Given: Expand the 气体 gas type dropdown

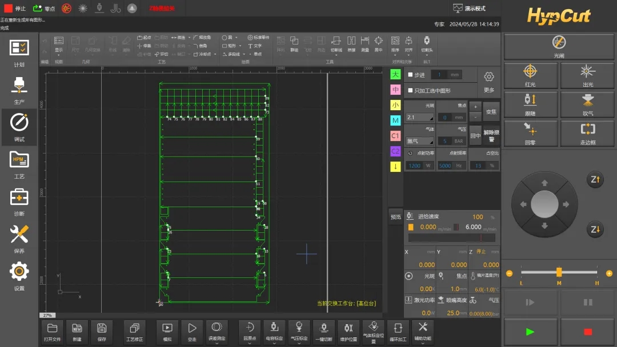Looking at the screenshot, I should tap(420, 141).
